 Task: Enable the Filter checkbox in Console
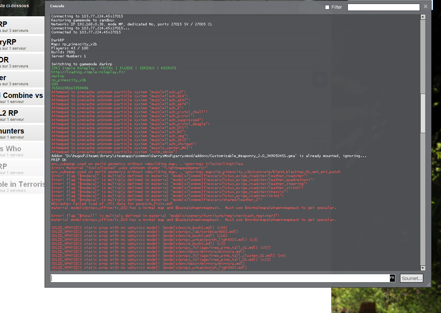click(x=327, y=7)
